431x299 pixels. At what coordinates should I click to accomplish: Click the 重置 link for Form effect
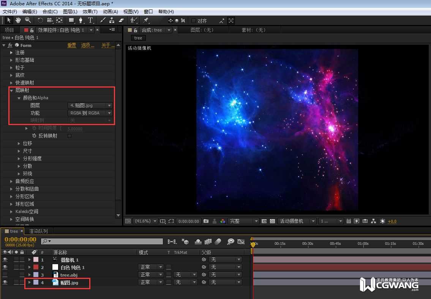[x=72, y=45]
